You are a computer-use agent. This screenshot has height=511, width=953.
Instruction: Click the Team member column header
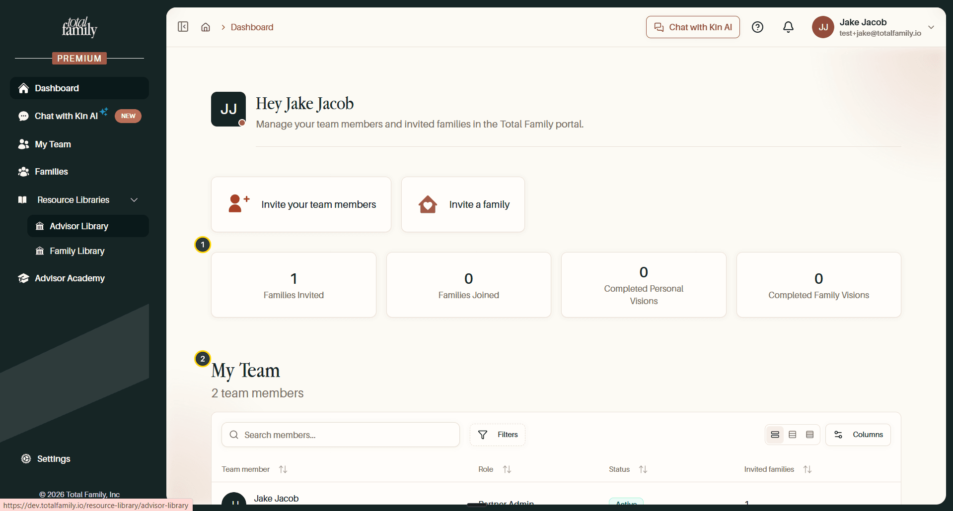245,469
